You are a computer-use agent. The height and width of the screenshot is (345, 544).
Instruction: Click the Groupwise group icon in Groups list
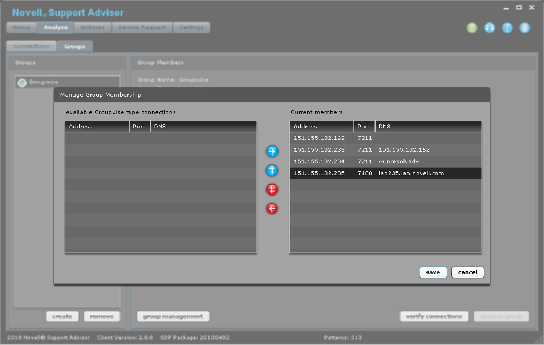tap(22, 83)
